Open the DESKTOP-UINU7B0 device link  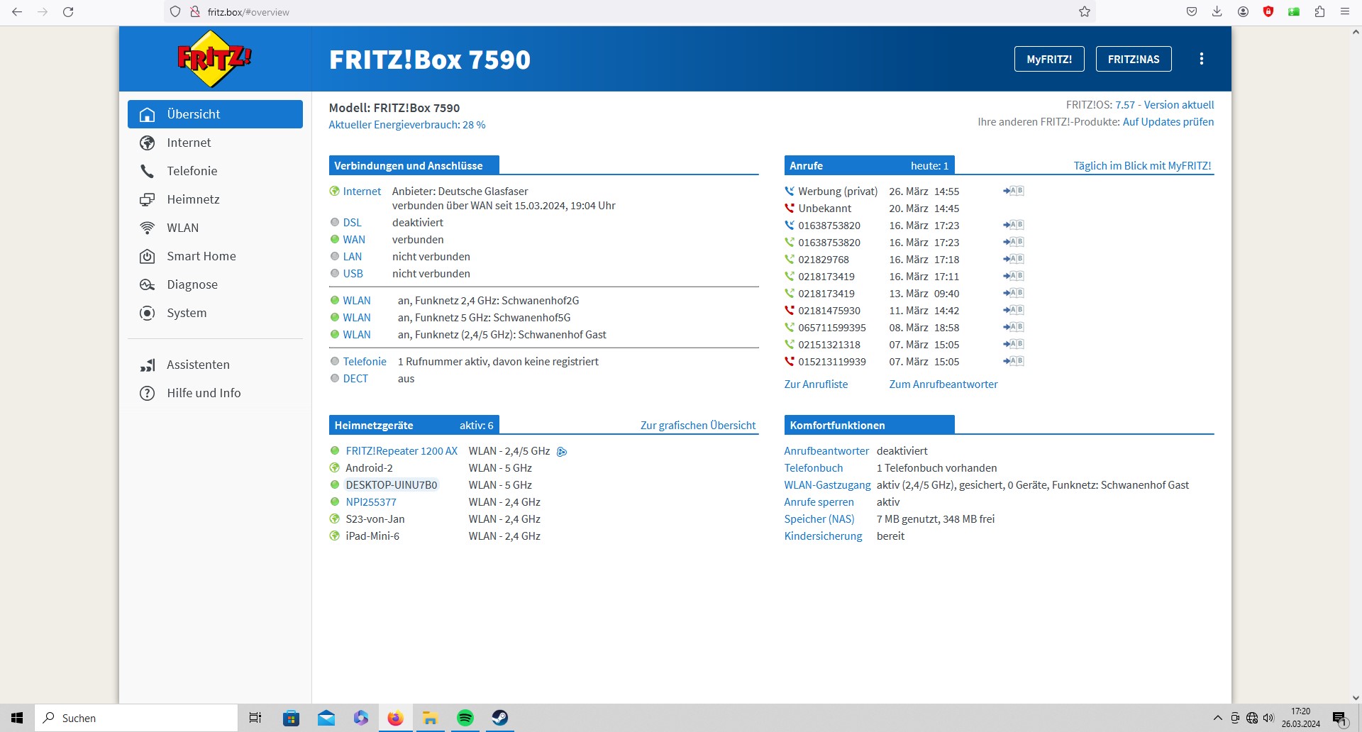tap(392, 484)
